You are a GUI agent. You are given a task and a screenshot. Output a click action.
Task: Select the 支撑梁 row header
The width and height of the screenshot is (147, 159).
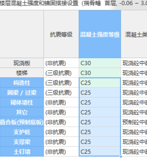point(22,142)
